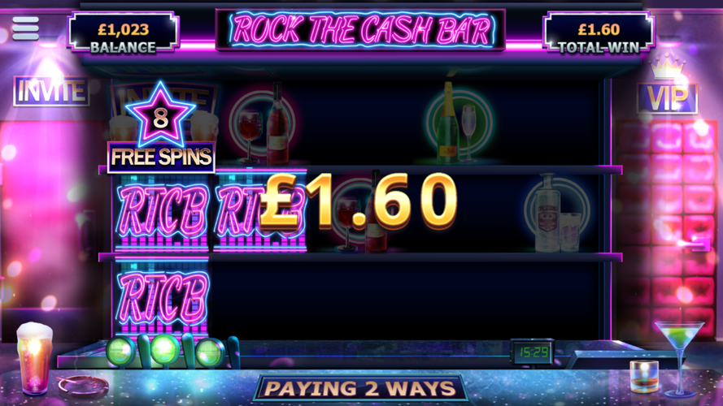Click the total win display
Image resolution: width=723 pixels, height=406 pixels.
(599, 32)
